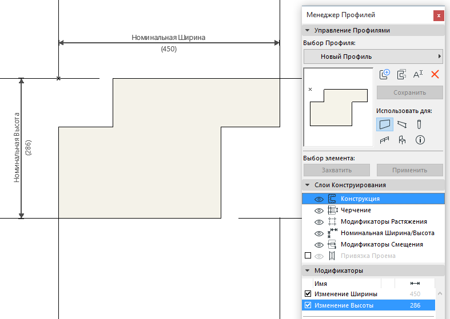Screen dimensions: 450x319
Task: Hide the Конструкция layer via eye icon
Action: [319, 199]
